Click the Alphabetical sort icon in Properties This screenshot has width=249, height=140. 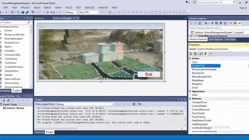pos(195,54)
